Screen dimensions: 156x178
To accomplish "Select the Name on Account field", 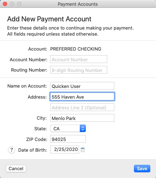I will pos(82,86).
